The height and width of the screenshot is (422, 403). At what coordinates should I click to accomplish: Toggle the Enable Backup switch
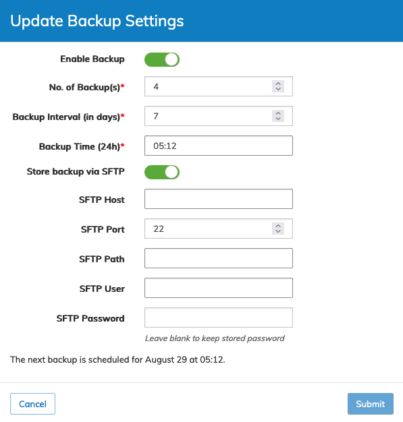pos(162,59)
